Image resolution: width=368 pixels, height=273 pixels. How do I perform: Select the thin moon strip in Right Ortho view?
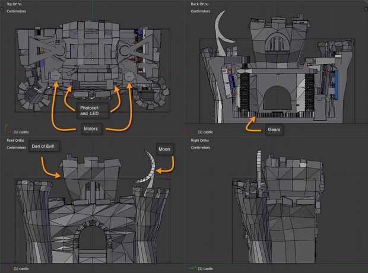click(x=259, y=169)
